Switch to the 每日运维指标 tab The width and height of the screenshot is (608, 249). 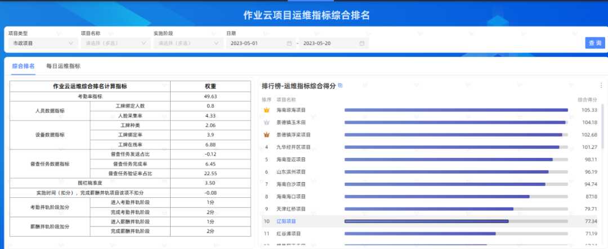click(63, 66)
